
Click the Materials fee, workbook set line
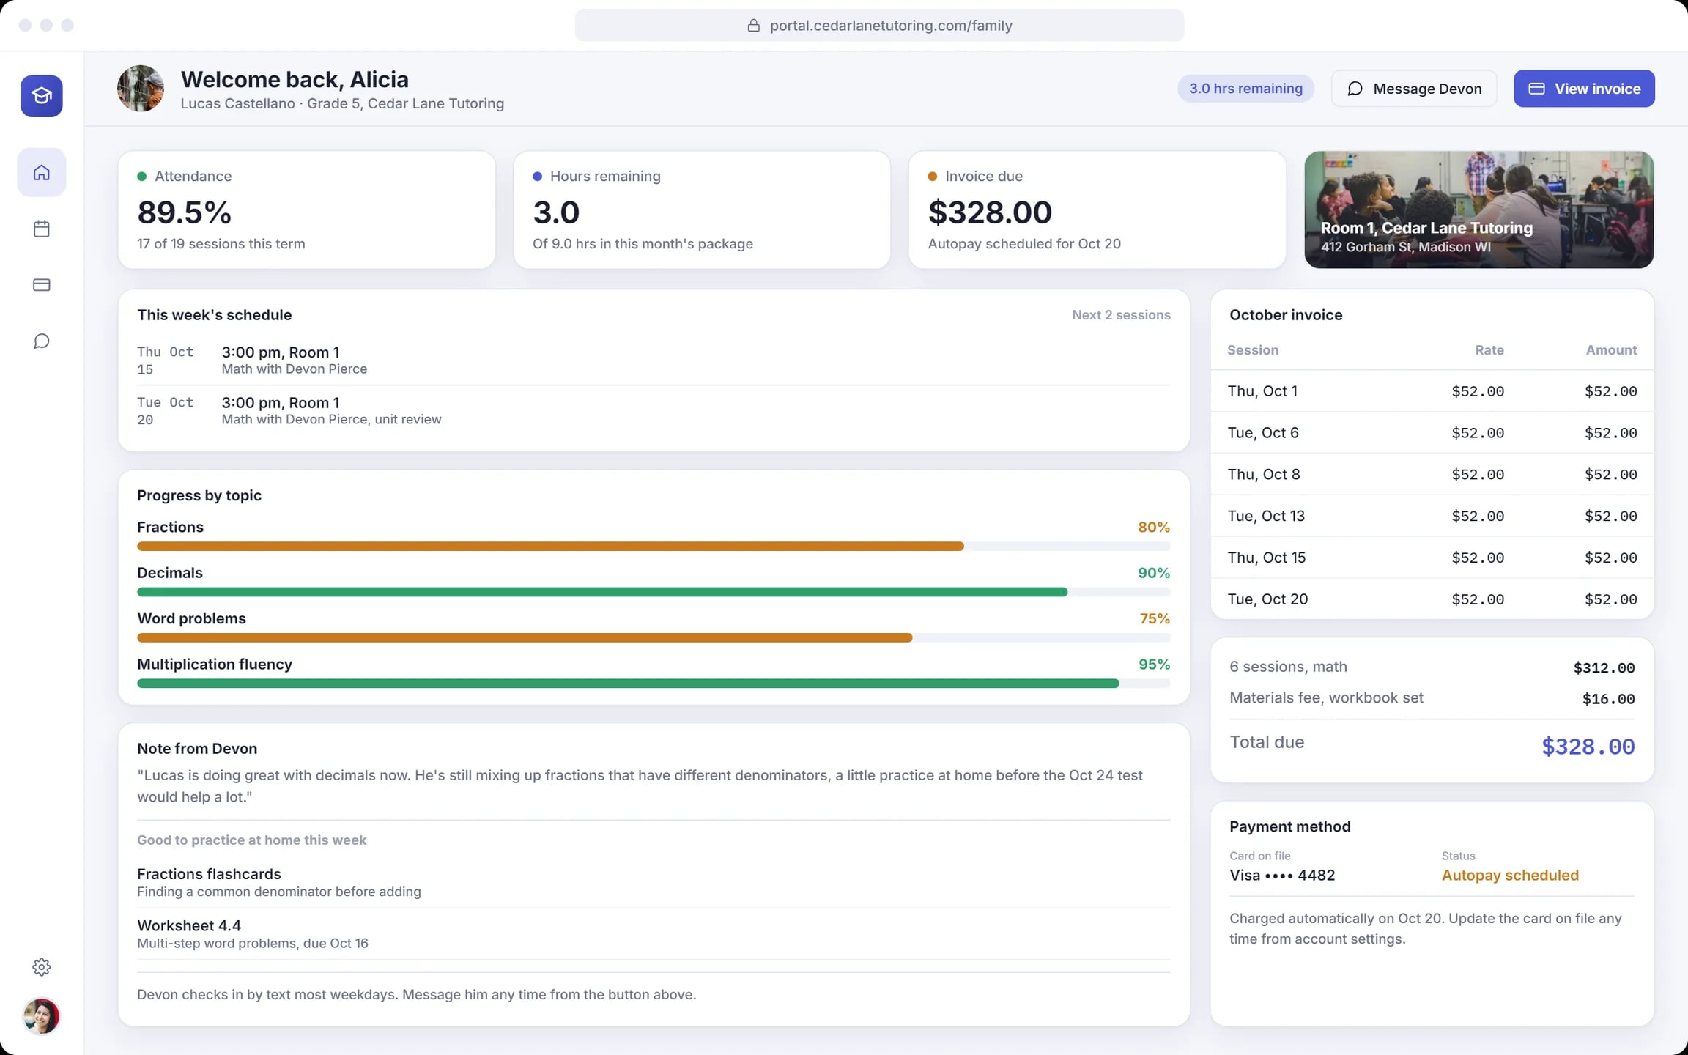click(1432, 698)
